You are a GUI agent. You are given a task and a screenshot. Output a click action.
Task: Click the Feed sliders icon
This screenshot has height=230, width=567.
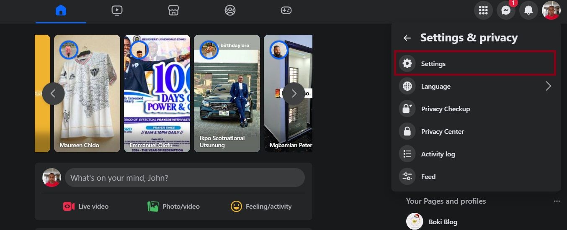[407, 176]
